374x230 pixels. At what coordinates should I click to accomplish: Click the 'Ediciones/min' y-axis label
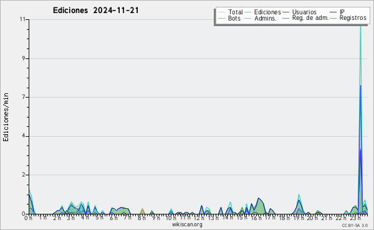coord(6,117)
